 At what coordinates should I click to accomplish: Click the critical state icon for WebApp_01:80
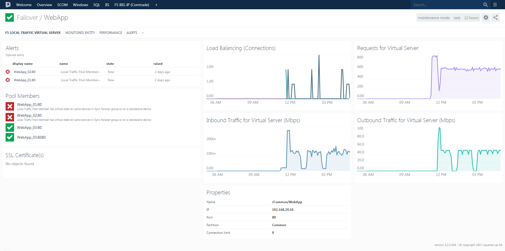(x=10, y=106)
